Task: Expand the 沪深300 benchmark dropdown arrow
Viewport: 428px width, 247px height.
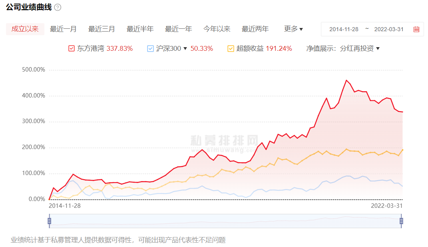Action: [x=185, y=49]
